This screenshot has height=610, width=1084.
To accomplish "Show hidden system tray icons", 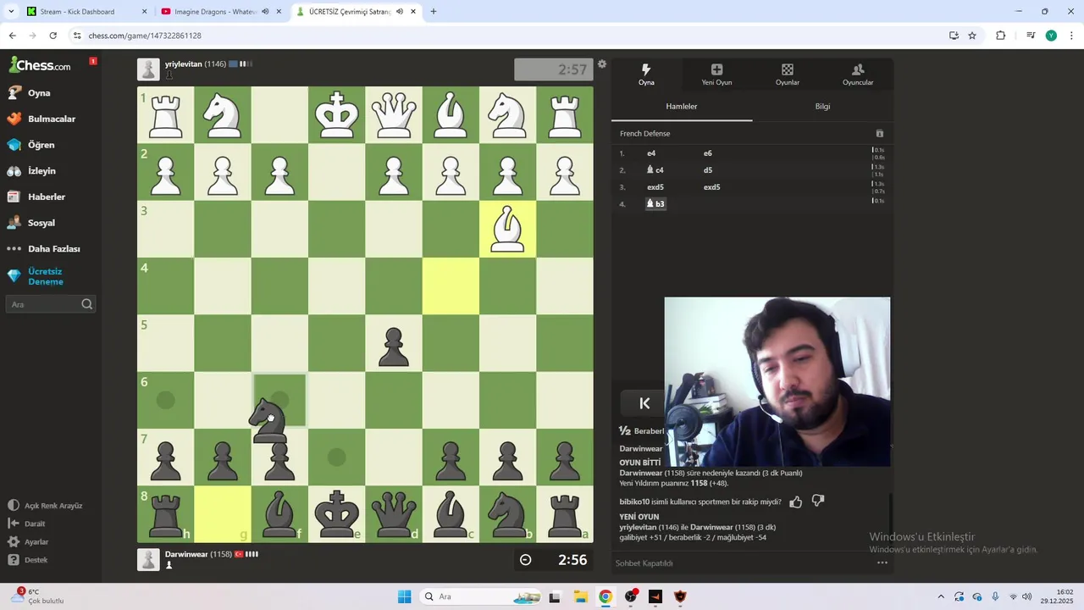I will 940,596.
